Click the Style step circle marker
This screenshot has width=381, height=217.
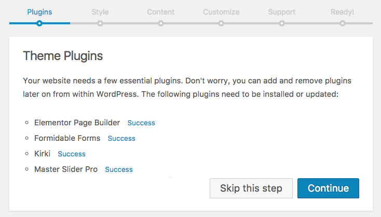pyautogui.click(x=100, y=23)
